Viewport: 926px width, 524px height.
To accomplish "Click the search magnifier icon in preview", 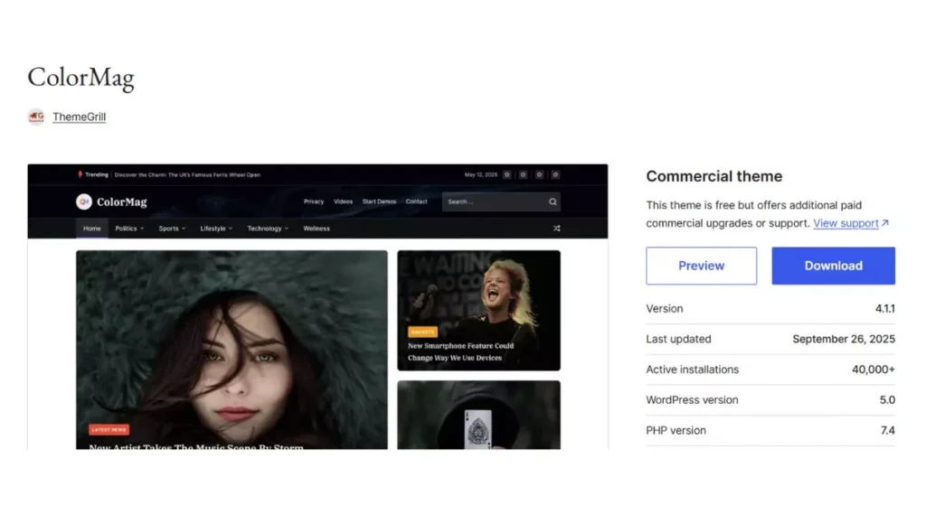I will point(553,201).
